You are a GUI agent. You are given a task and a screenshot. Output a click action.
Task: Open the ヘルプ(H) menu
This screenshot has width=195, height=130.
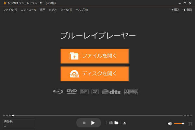click(x=82, y=10)
